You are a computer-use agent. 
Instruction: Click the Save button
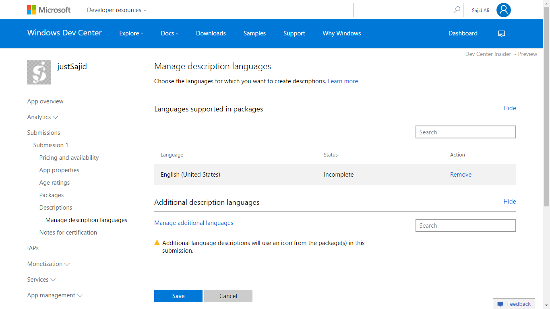(x=178, y=296)
